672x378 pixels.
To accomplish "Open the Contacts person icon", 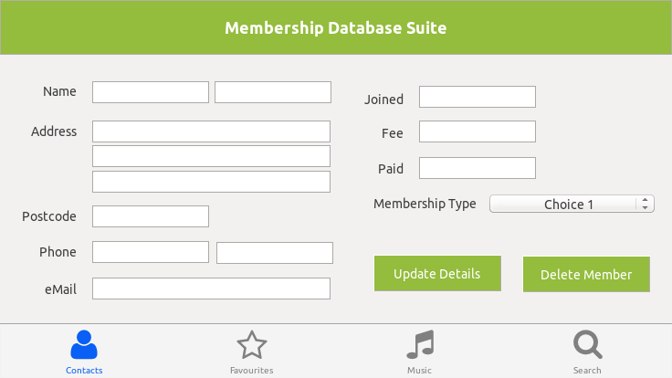I will [83, 344].
